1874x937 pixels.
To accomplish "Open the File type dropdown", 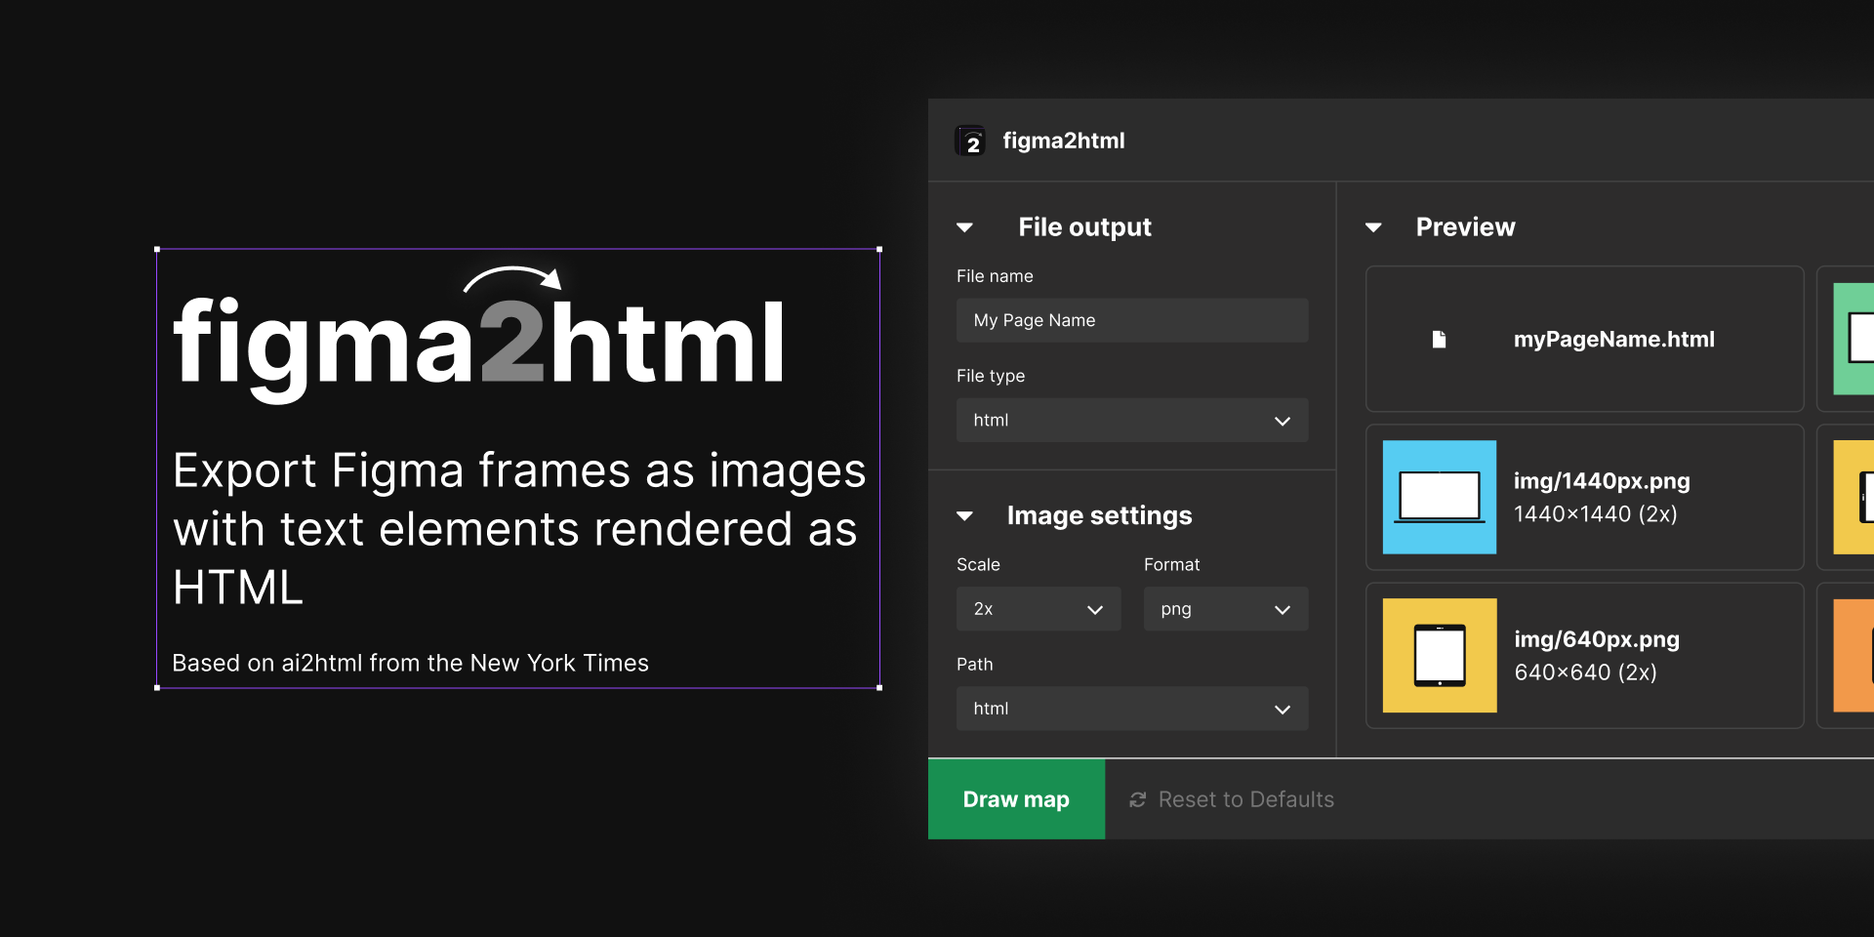I will [1132, 420].
